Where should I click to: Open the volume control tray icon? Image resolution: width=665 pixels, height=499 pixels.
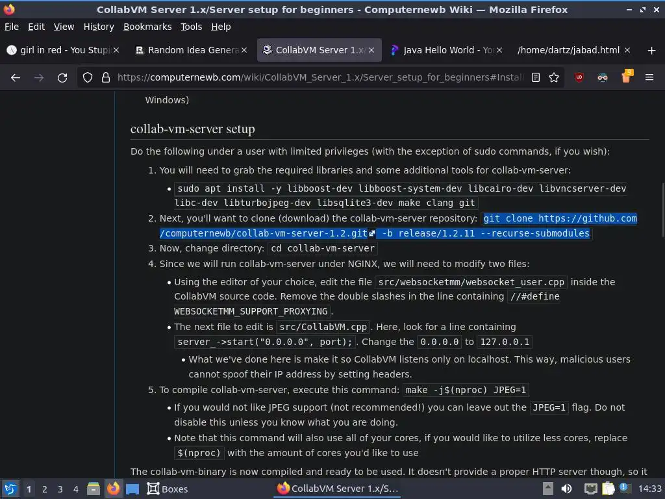click(566, 489)
